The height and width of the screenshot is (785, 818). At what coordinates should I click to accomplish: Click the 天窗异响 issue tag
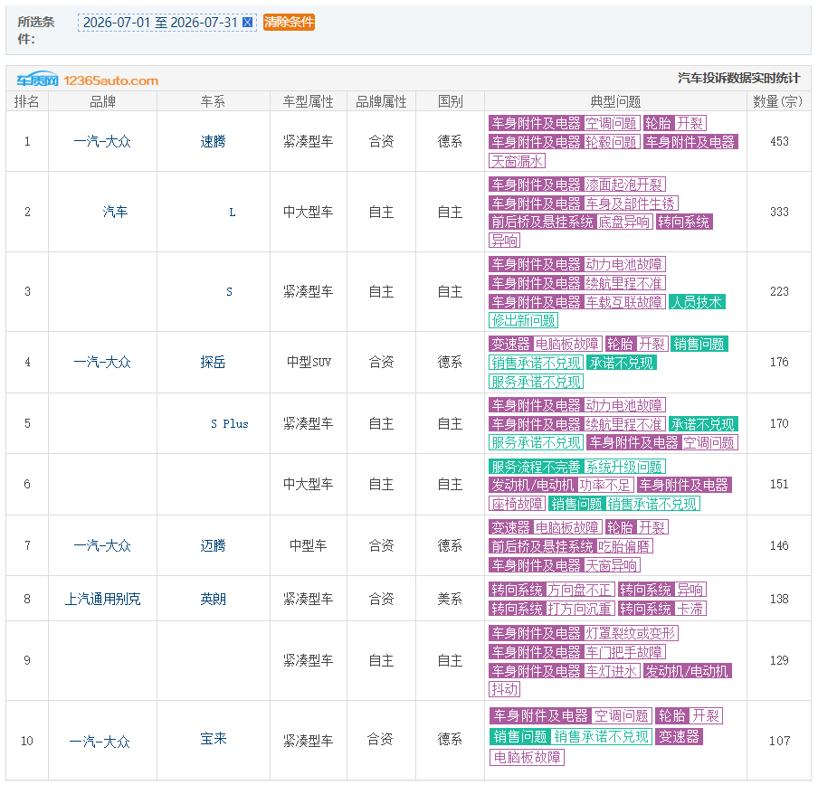click(611, 565)
